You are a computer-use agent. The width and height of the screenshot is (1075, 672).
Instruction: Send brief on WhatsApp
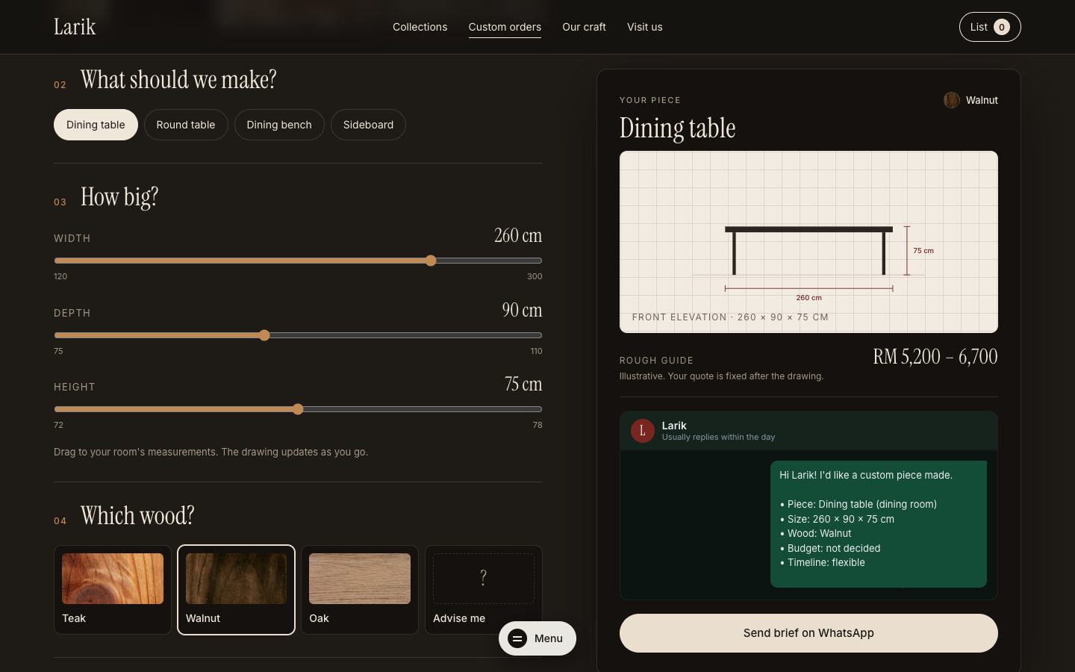pos(808,633)
